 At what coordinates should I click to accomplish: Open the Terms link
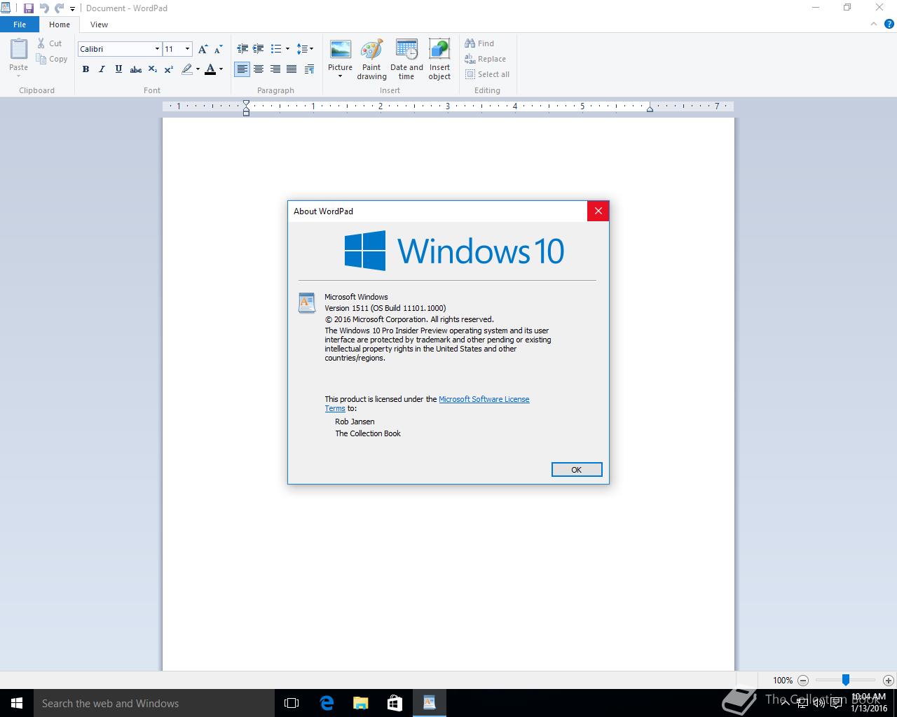[x=335, y=408]
